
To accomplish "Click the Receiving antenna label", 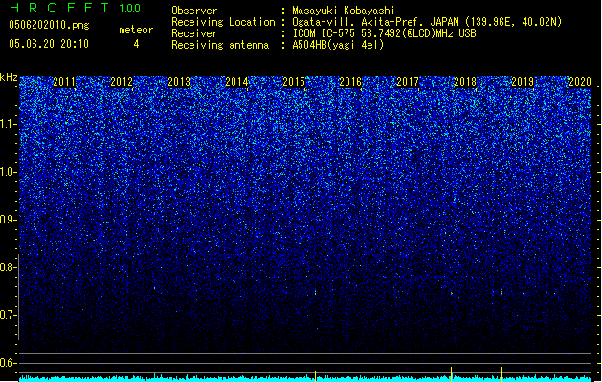I will pyautogui.click(x=220, y=45).
